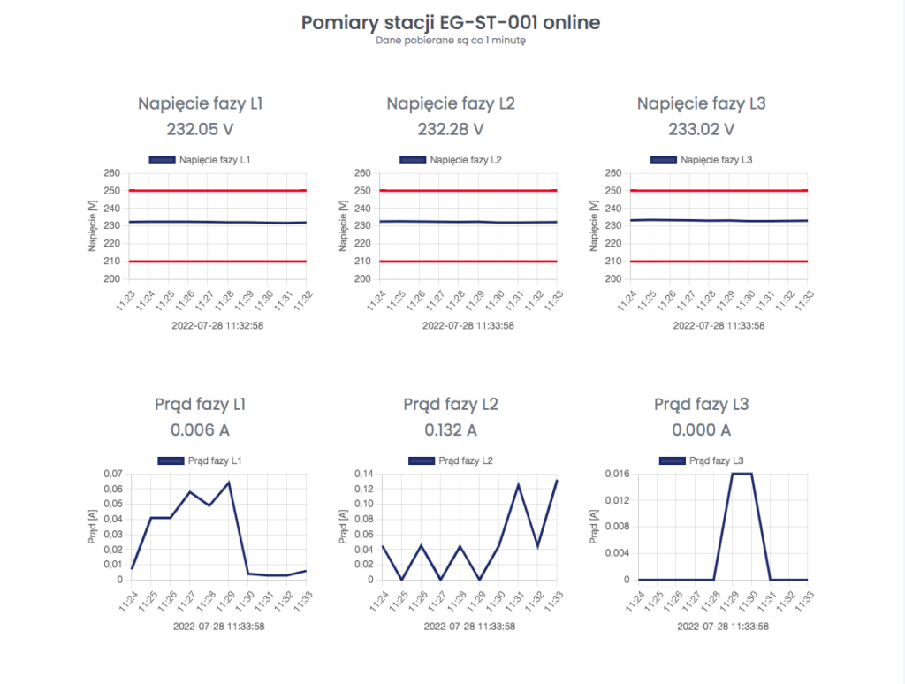Click the 11:29 peak in Prąd fazy L1 chart

(x=229, y=483)
